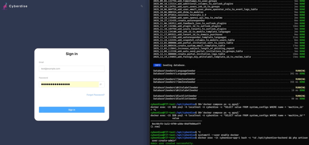Open the Forget Password link
This screenshot has height=145, width=309.
point(95,95)
